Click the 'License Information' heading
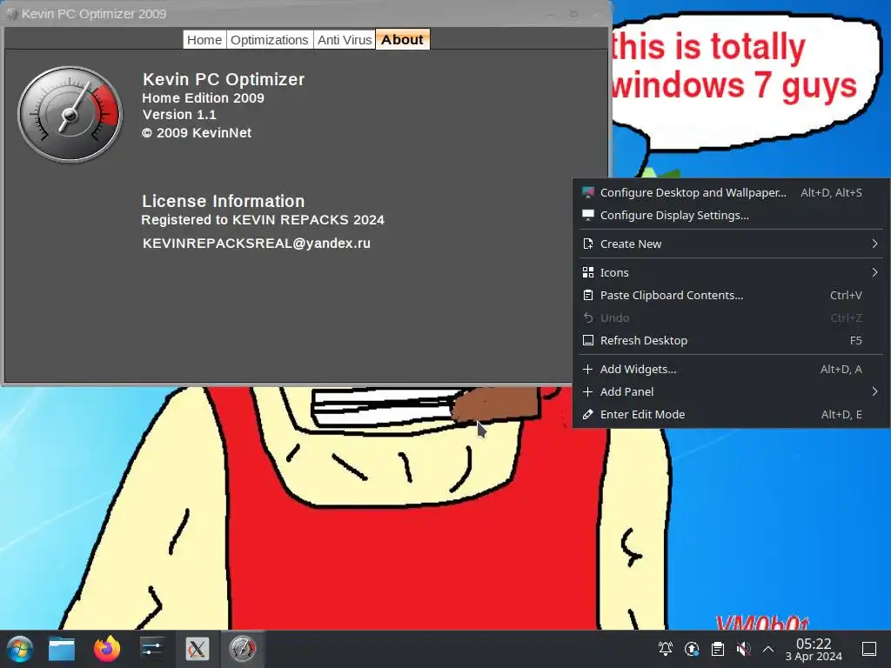The width and height of the screenshot is (891, 668). click(x=223, y=201)
